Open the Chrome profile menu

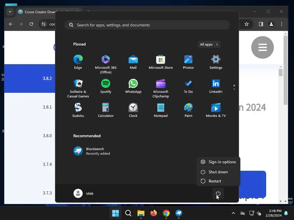(x=271, y=24)
